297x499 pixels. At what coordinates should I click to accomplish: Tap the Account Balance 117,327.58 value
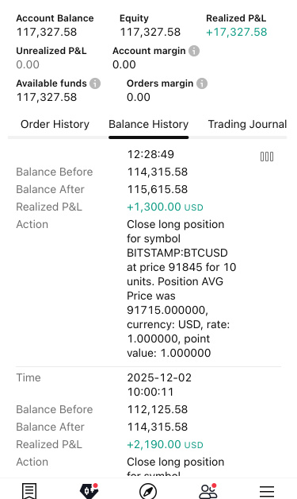click(x=47, y=32)
